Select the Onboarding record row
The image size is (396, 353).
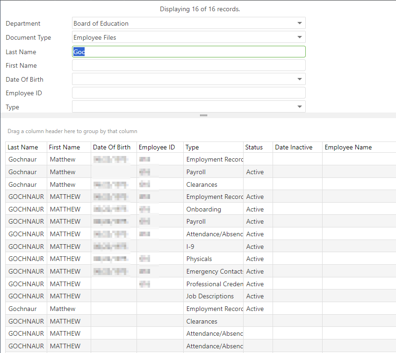click(204, 209)
